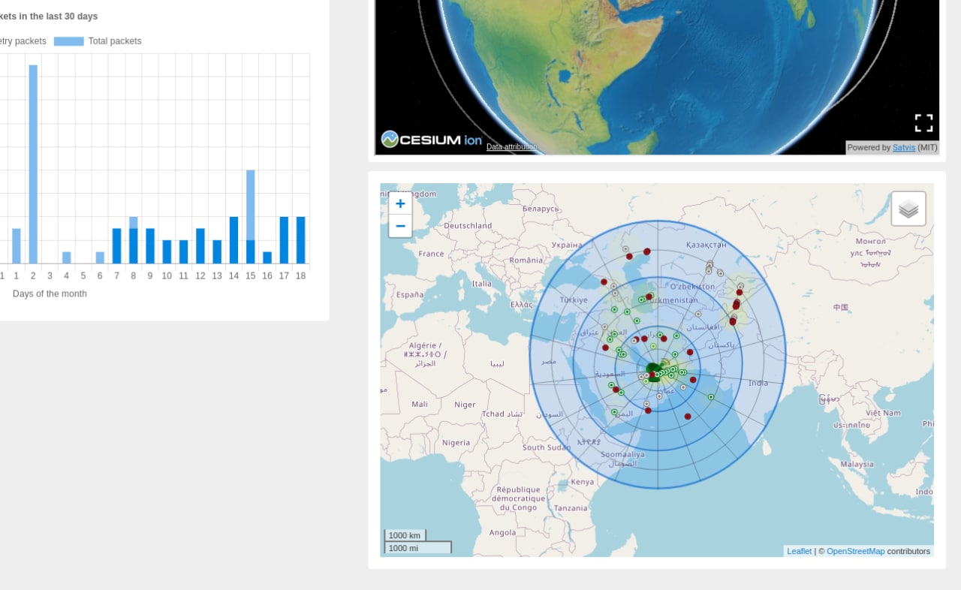Click the bar for day 15

[251, 216]
